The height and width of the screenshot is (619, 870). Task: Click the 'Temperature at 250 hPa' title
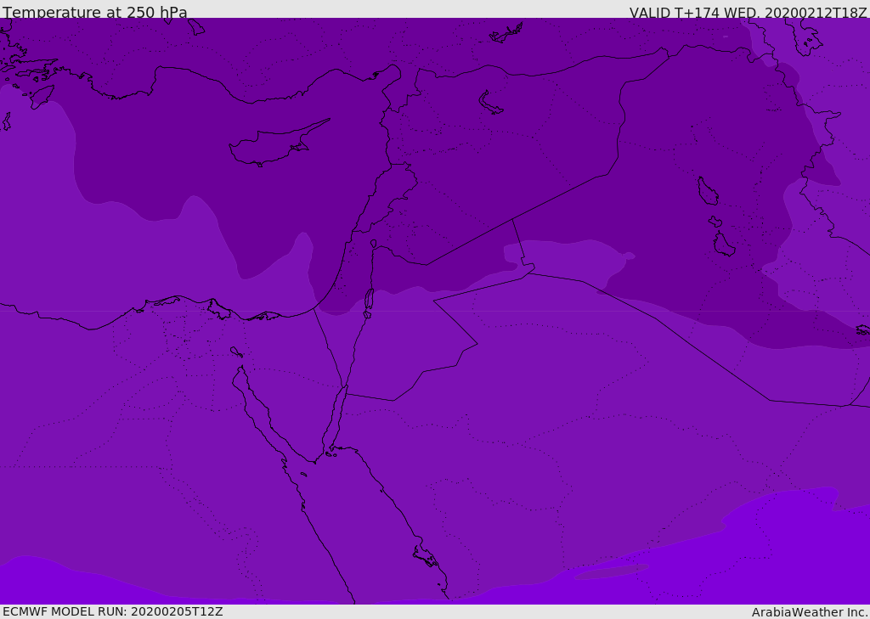[95, 12]
